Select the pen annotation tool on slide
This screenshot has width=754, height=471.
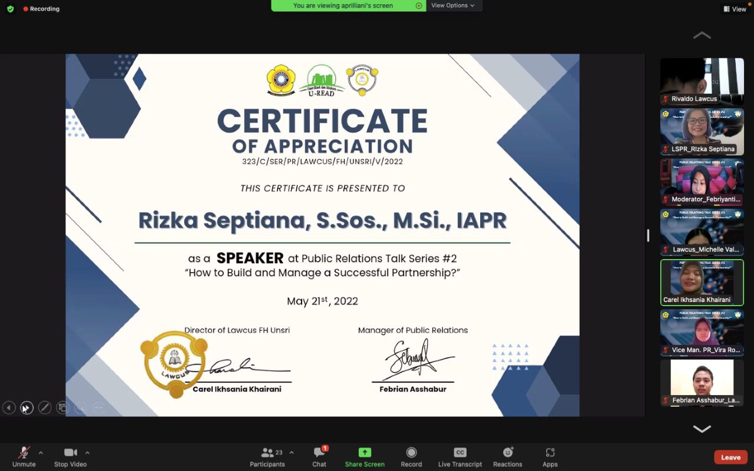click(44, 407)
